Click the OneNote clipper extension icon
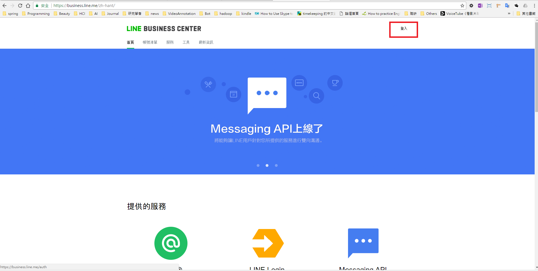Viewport: 538px width, 271px height. 480,6
